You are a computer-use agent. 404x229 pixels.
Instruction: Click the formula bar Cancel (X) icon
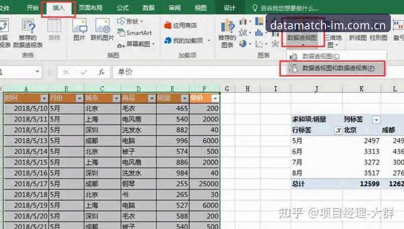point(66,72)
